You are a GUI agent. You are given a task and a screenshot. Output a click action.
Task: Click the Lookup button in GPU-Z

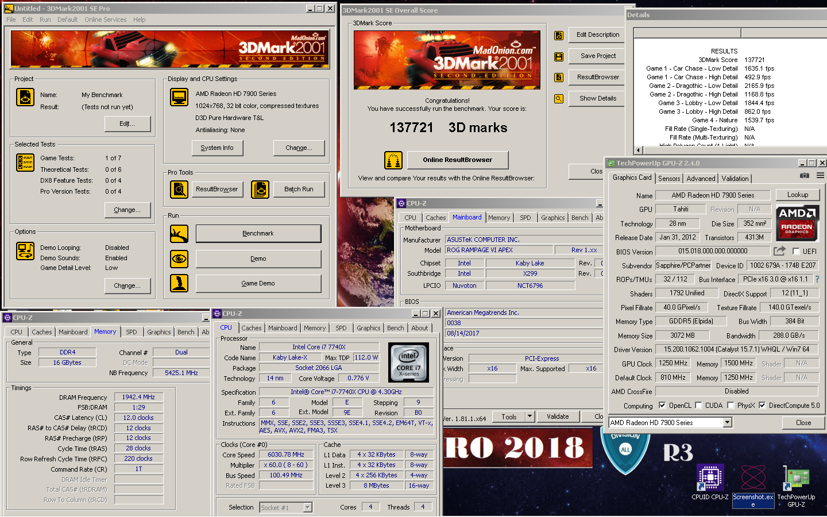798,195
